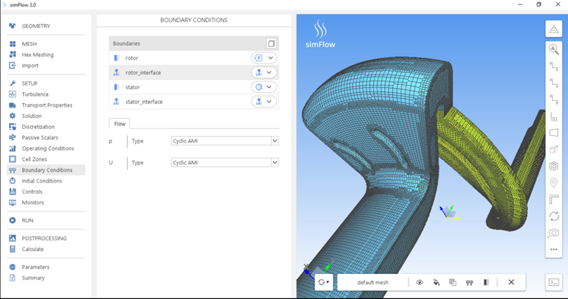The width and height of the screenshot is (568, 299).
Task: Click the three dots more options icon
Action: (554, 249)
